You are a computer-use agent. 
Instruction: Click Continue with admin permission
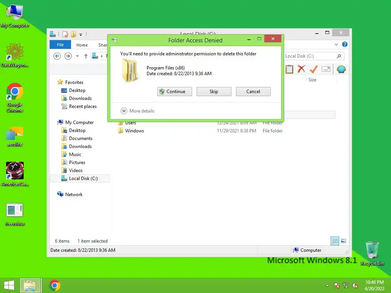(174, 92)
